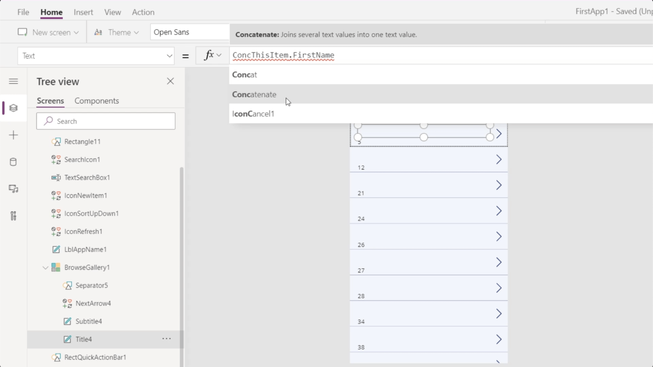Select the TextSearchBox1 tree item
The height and width of the screenshot is (367, 653).
tap(105, 177)
